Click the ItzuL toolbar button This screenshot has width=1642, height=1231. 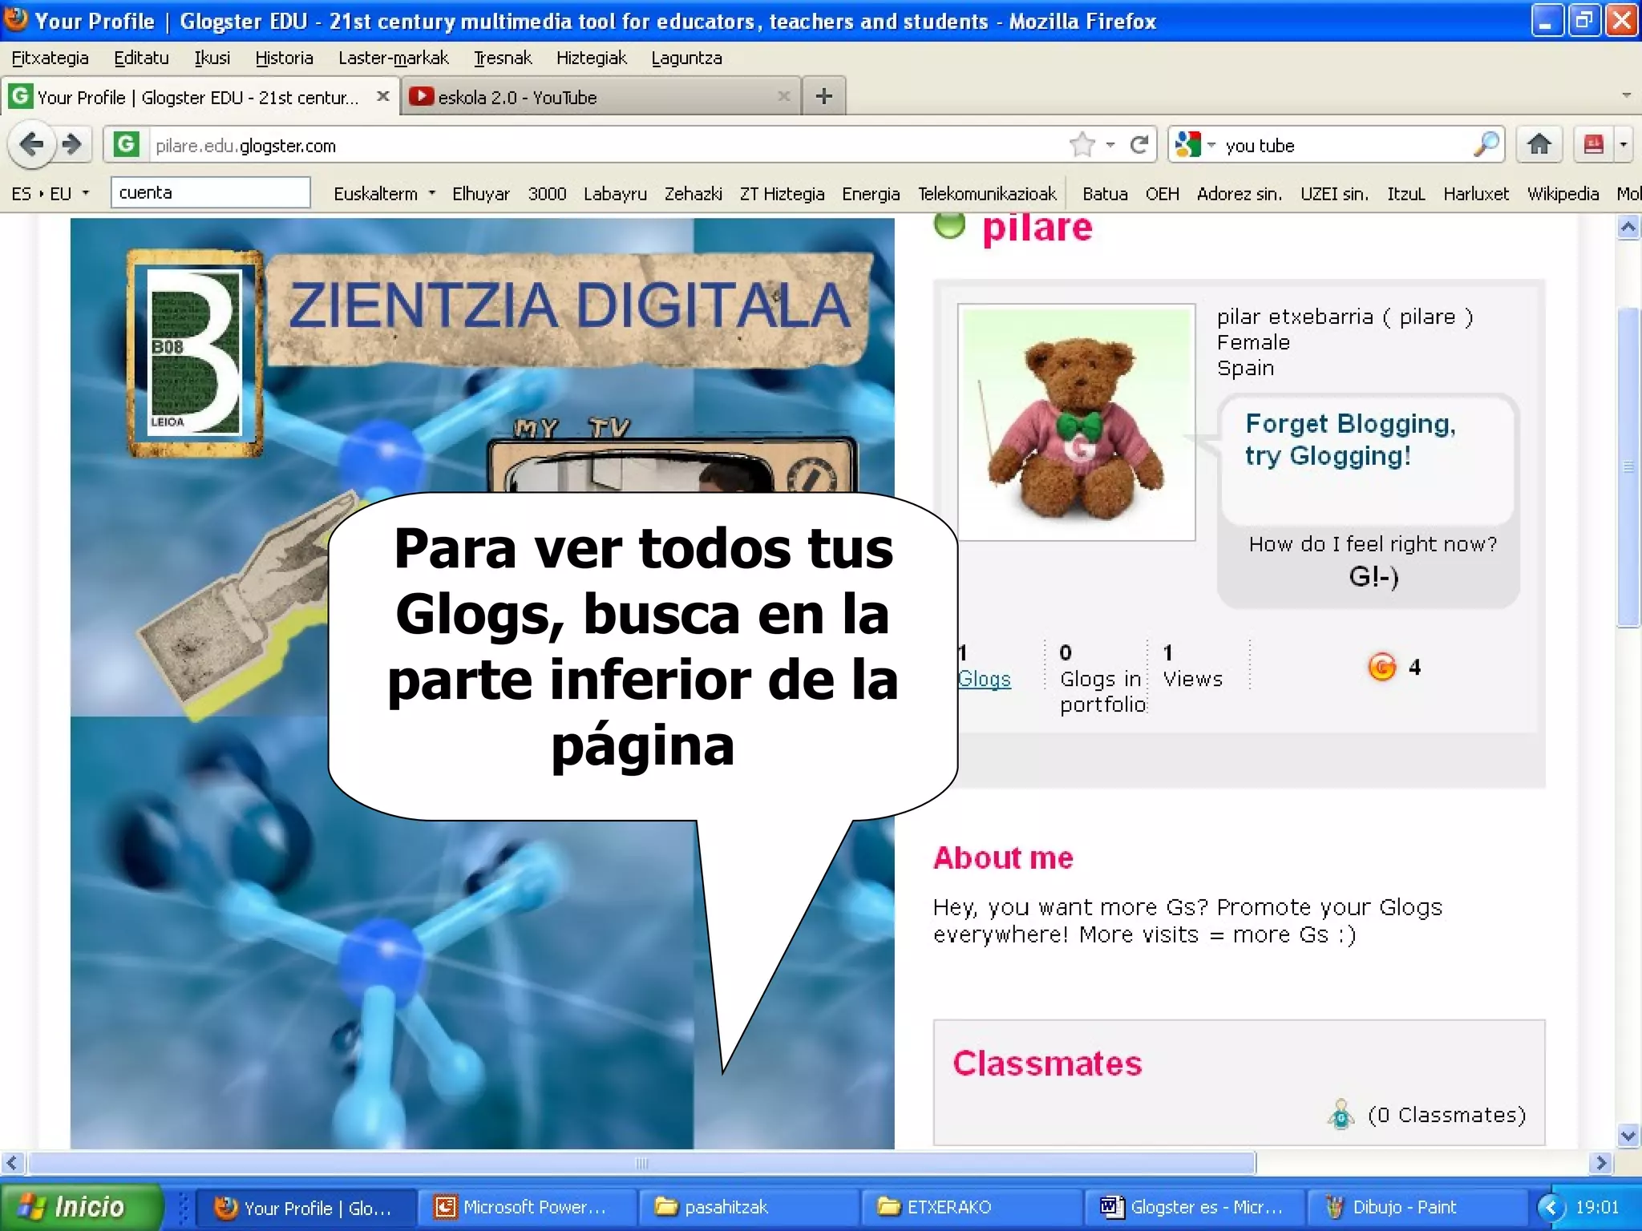tap(1406, 193)
